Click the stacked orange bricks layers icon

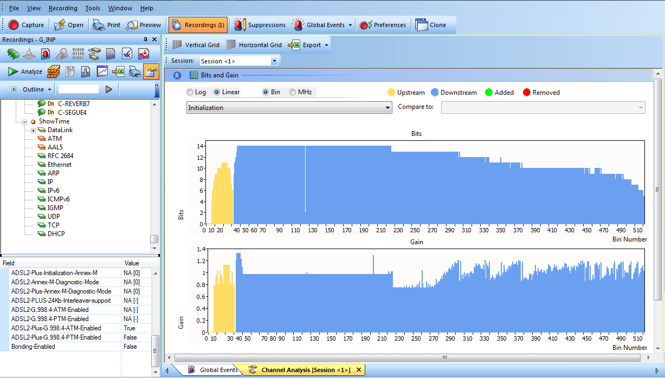[x=53, y=71]
